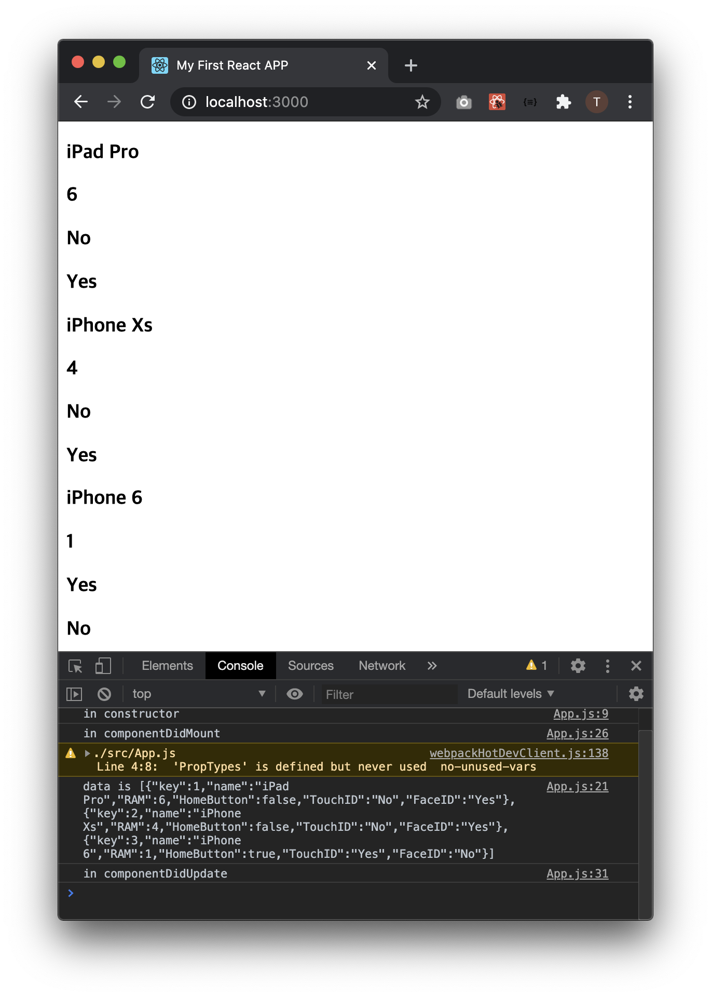The width and height of the screenshot is (711, 997).
Task: Create a live expression with eye icon
Action: click(x=295, y=694)
